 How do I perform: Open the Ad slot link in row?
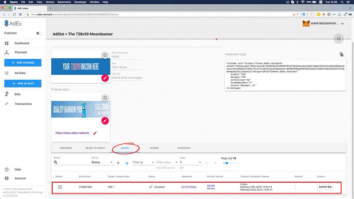211,186
